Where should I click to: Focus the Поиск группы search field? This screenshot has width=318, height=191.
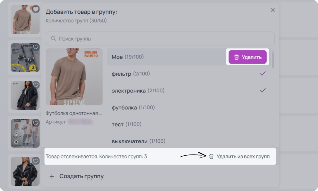pyautogui.click(x=160, y=38)
